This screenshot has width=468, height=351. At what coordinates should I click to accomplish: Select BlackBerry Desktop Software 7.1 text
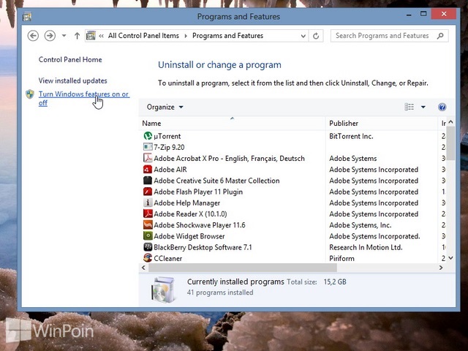203,247
